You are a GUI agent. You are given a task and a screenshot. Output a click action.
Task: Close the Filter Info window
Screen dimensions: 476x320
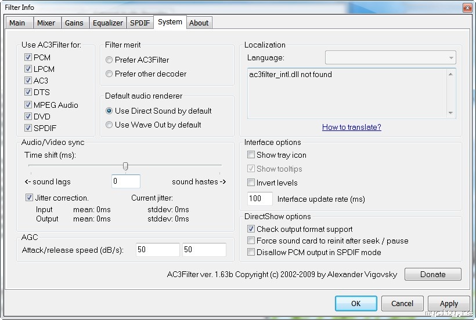pyautogui.click(x=467, y=8)
